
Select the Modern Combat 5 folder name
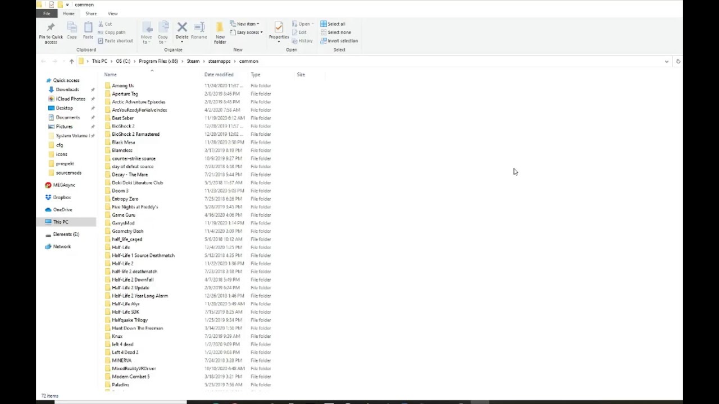[x=130, y=377]
